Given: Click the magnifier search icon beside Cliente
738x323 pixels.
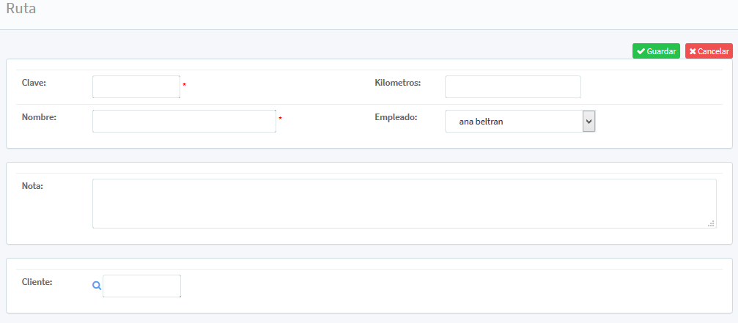Looking at the screenshot, I should (96, 286).
